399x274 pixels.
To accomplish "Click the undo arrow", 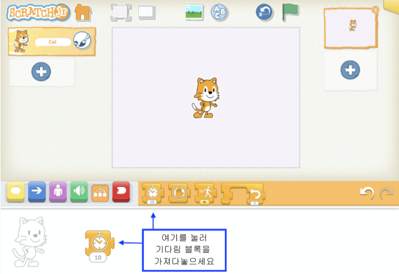I will 366,194.
